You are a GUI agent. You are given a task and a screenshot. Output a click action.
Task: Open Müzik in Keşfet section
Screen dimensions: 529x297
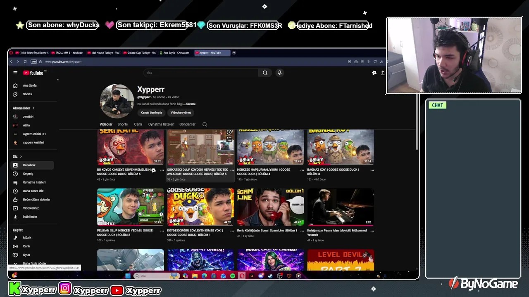coord(32,238)
